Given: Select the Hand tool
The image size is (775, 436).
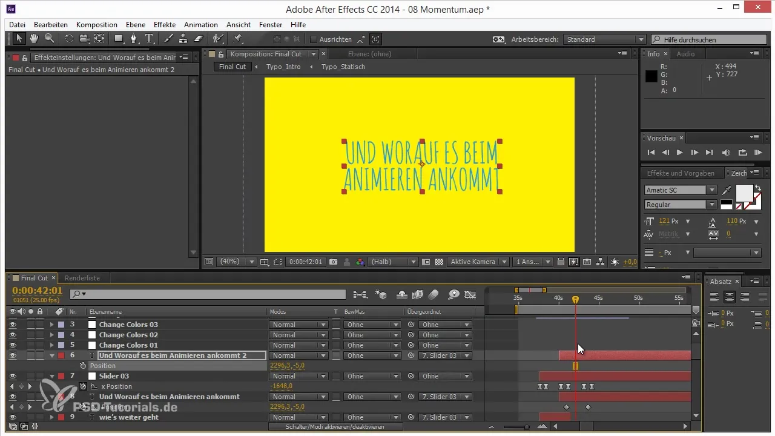Looking at the screenshot, I should [x=34, y=39].
